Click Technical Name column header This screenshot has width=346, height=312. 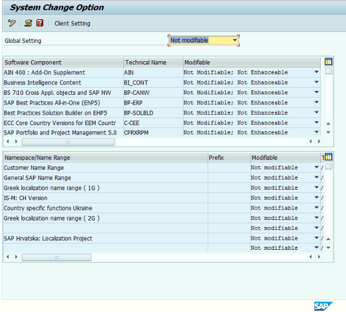click(x=153, y=62)
